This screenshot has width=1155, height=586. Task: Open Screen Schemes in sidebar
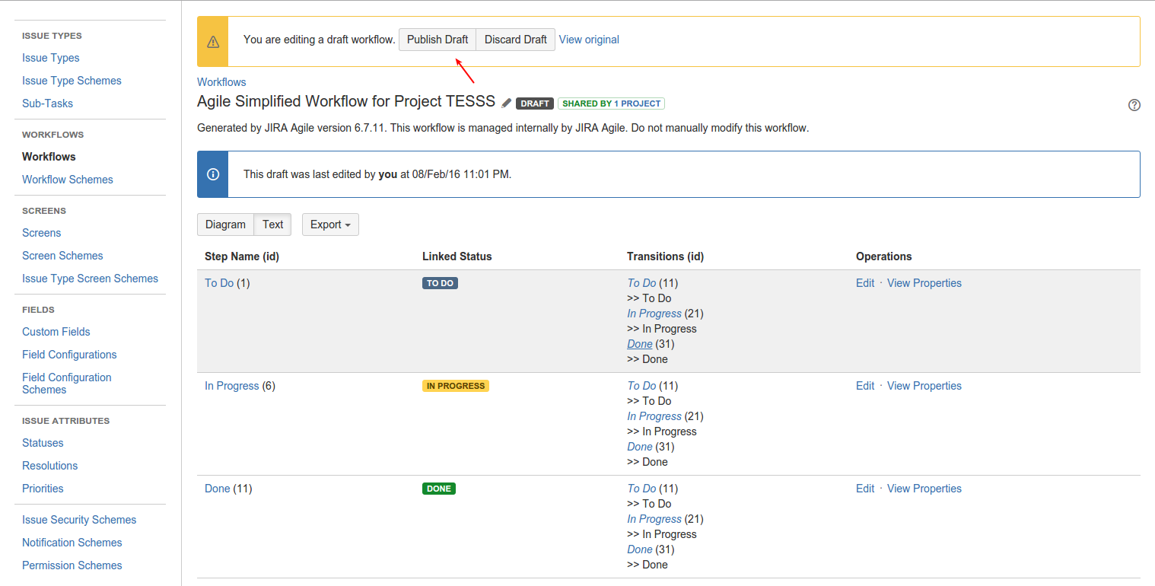click(62, 256)
